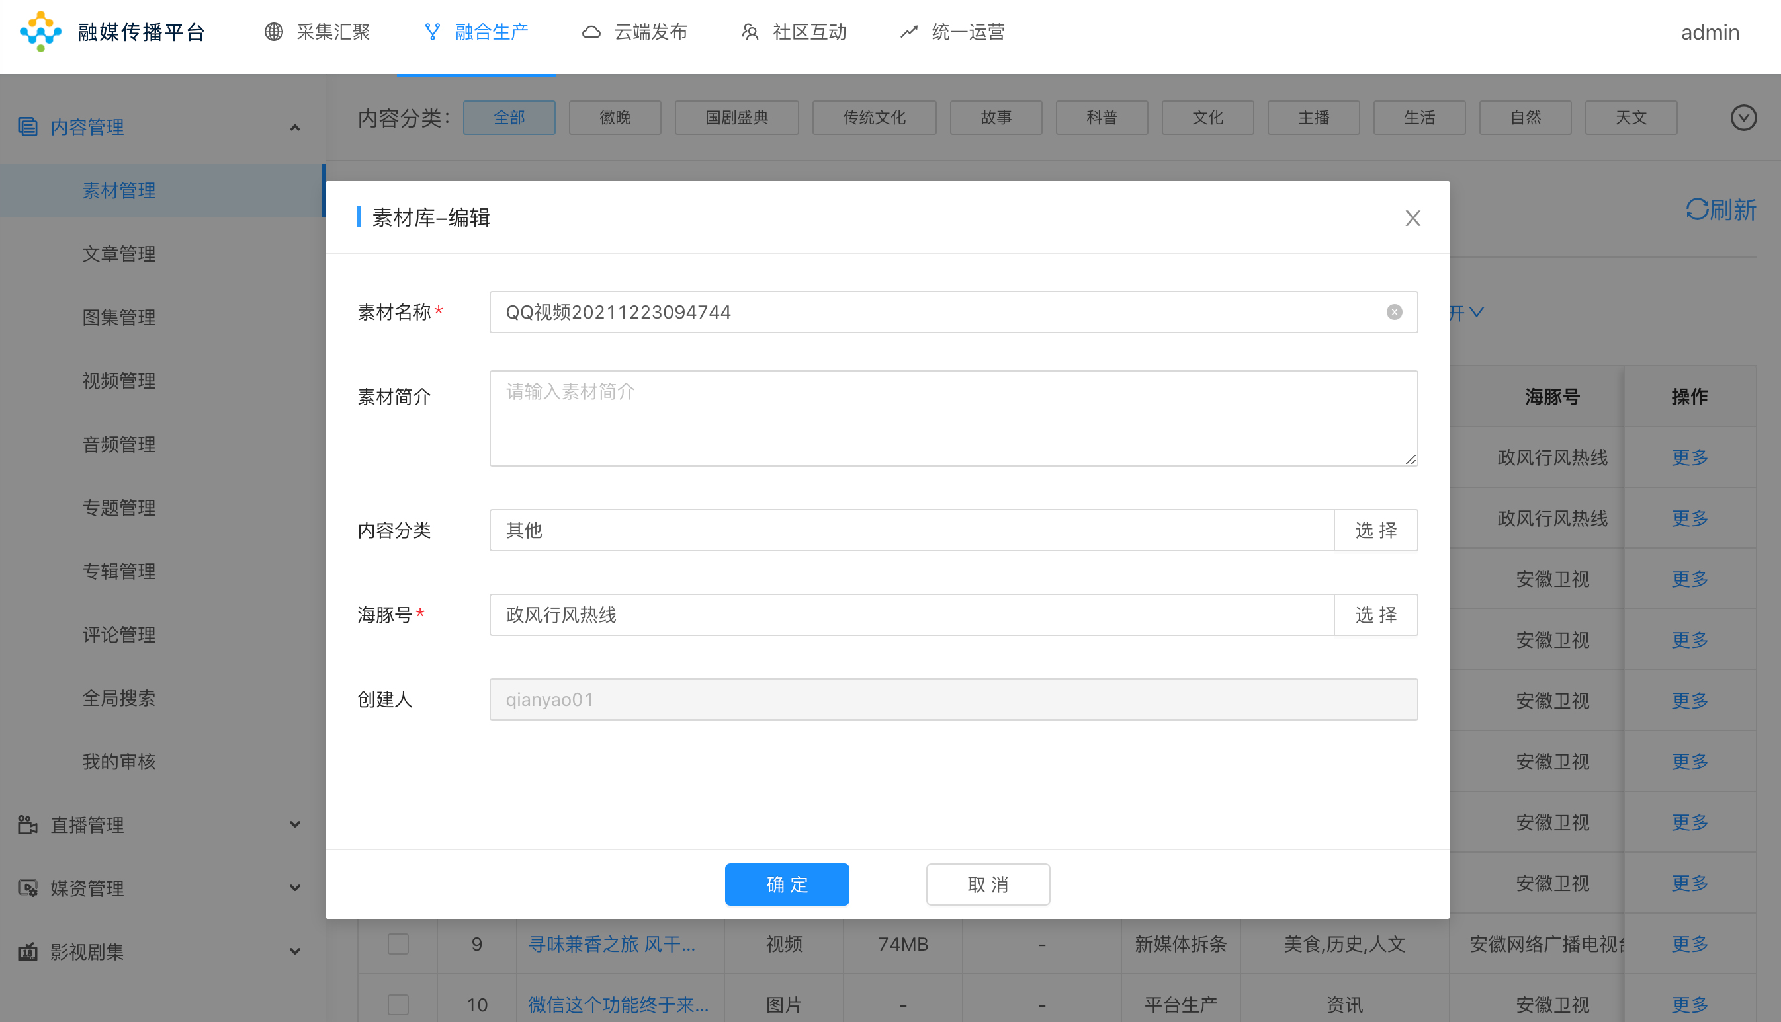The image size is (1781, 1022).
Task: Select the 科普 category filter
Action: [x=1102, y=117]
